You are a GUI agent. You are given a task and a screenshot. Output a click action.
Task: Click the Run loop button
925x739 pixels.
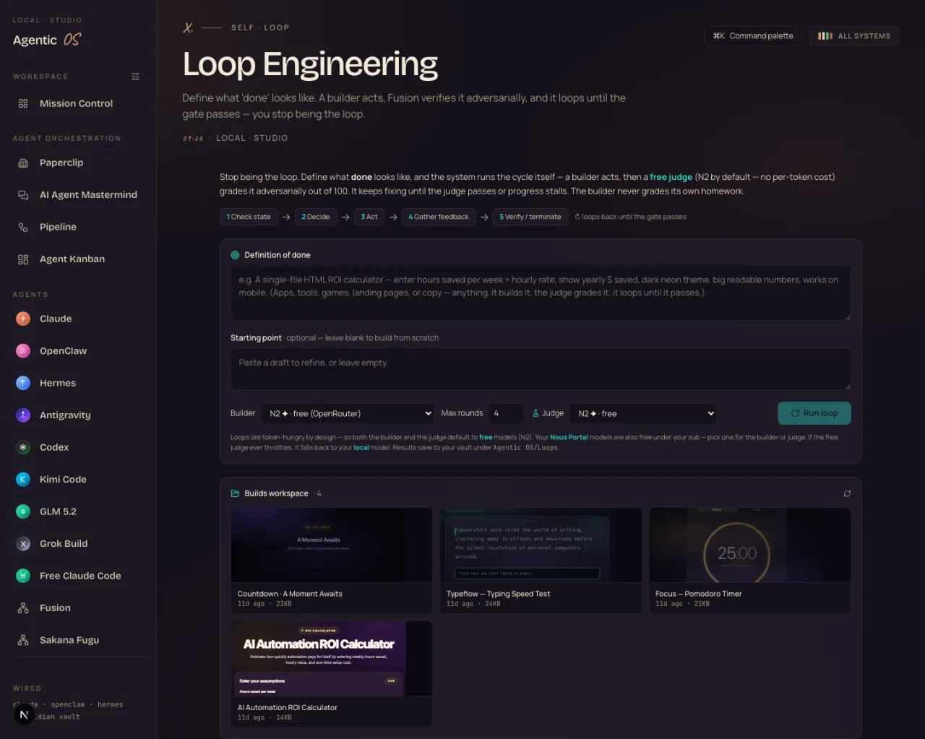814,413
